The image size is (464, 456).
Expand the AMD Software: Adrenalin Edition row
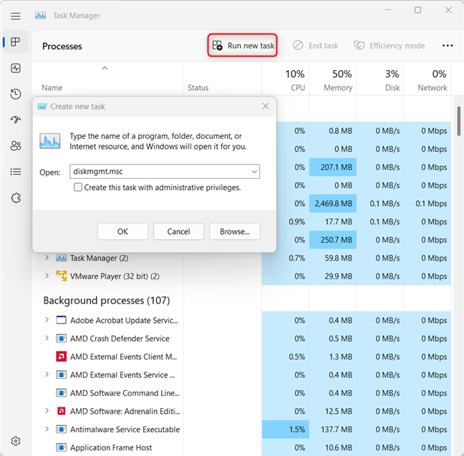(47, 411)
